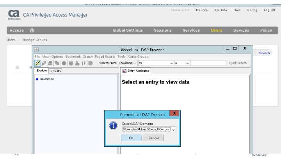Image resolution: width=281 pixels, height=158 pixels.
Task: Click Access in the navigation bar
Action: coord(16,30)
